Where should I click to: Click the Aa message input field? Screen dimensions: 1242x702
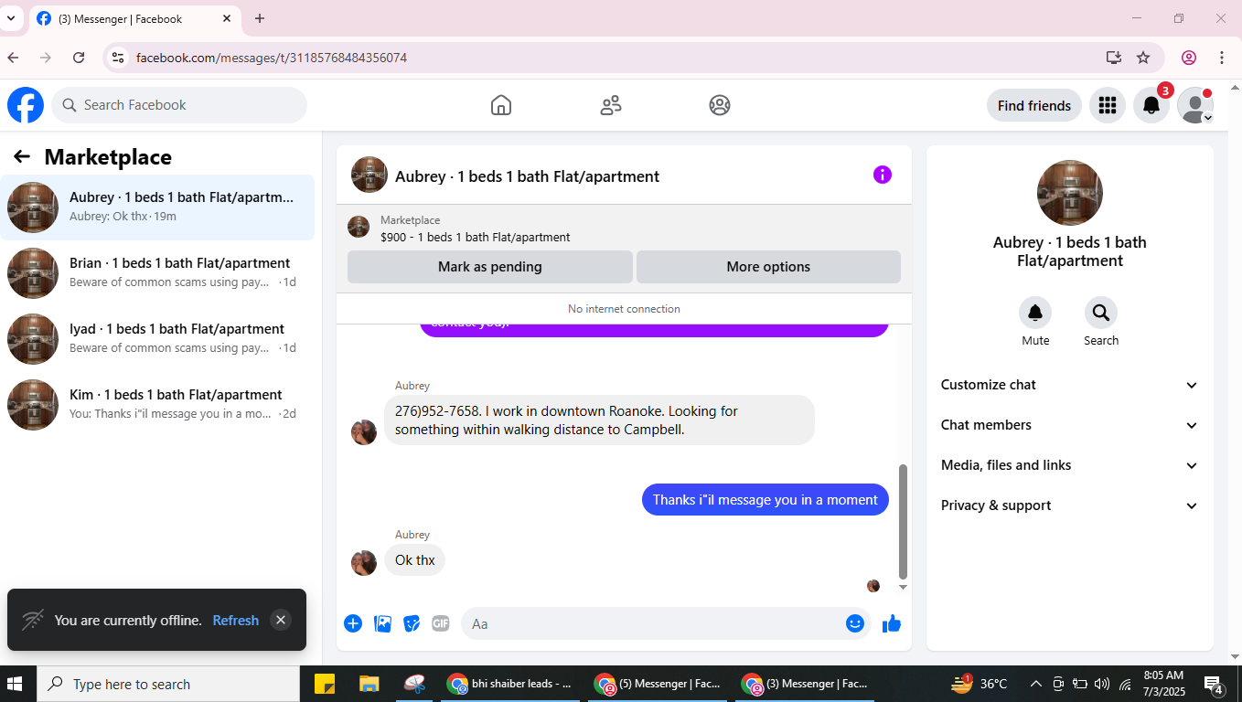click(x=666, y=623)
